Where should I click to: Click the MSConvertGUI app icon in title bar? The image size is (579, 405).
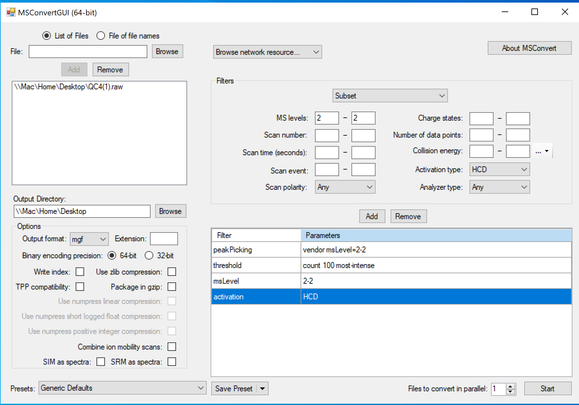[x=11, y=12]
